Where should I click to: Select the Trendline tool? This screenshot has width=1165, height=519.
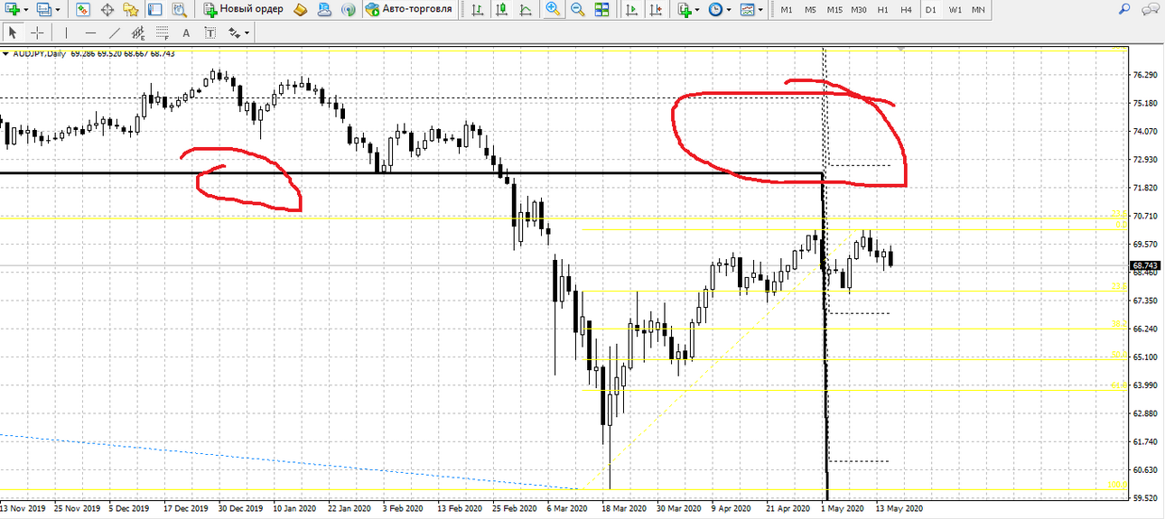(x=115, y=32)
